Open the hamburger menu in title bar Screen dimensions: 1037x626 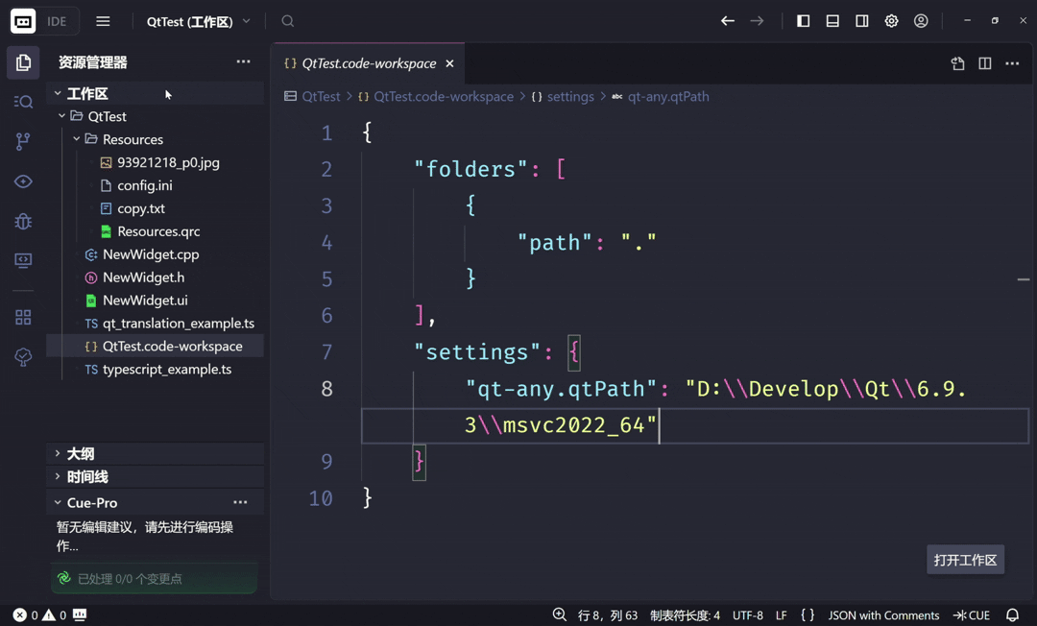(x=103, y=20)
